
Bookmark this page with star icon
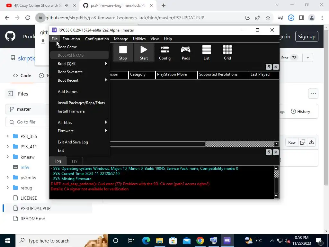[x=268, y=18]
